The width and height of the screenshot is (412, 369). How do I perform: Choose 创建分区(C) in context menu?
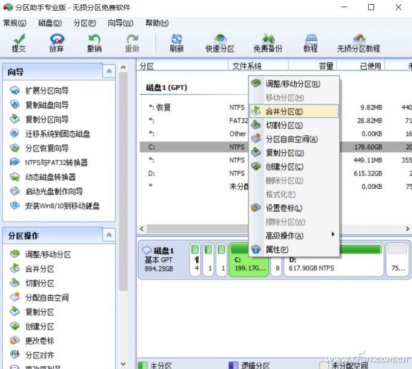294,166
